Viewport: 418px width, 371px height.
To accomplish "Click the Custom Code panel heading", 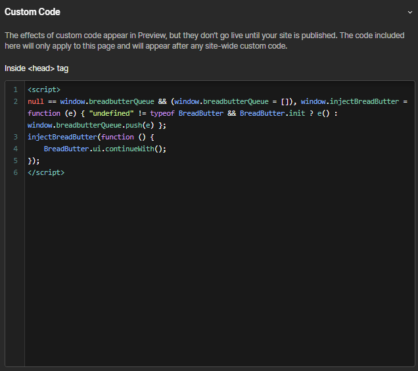I will click(x=32, y=12).
